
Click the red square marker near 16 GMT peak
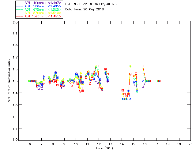click(143, 66)
